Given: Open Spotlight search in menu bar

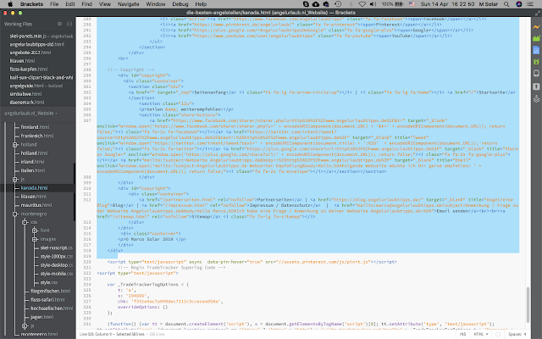Looking at the screenshot, I should 506,4.
